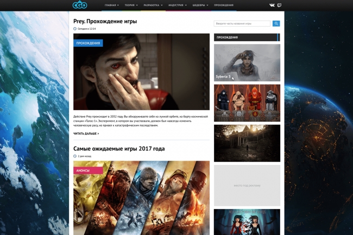This screenshot has height=235, width=353.
Task: Click clock icon beside 'Сегодня в 12:14'
Action: click(x=75, y=29)
